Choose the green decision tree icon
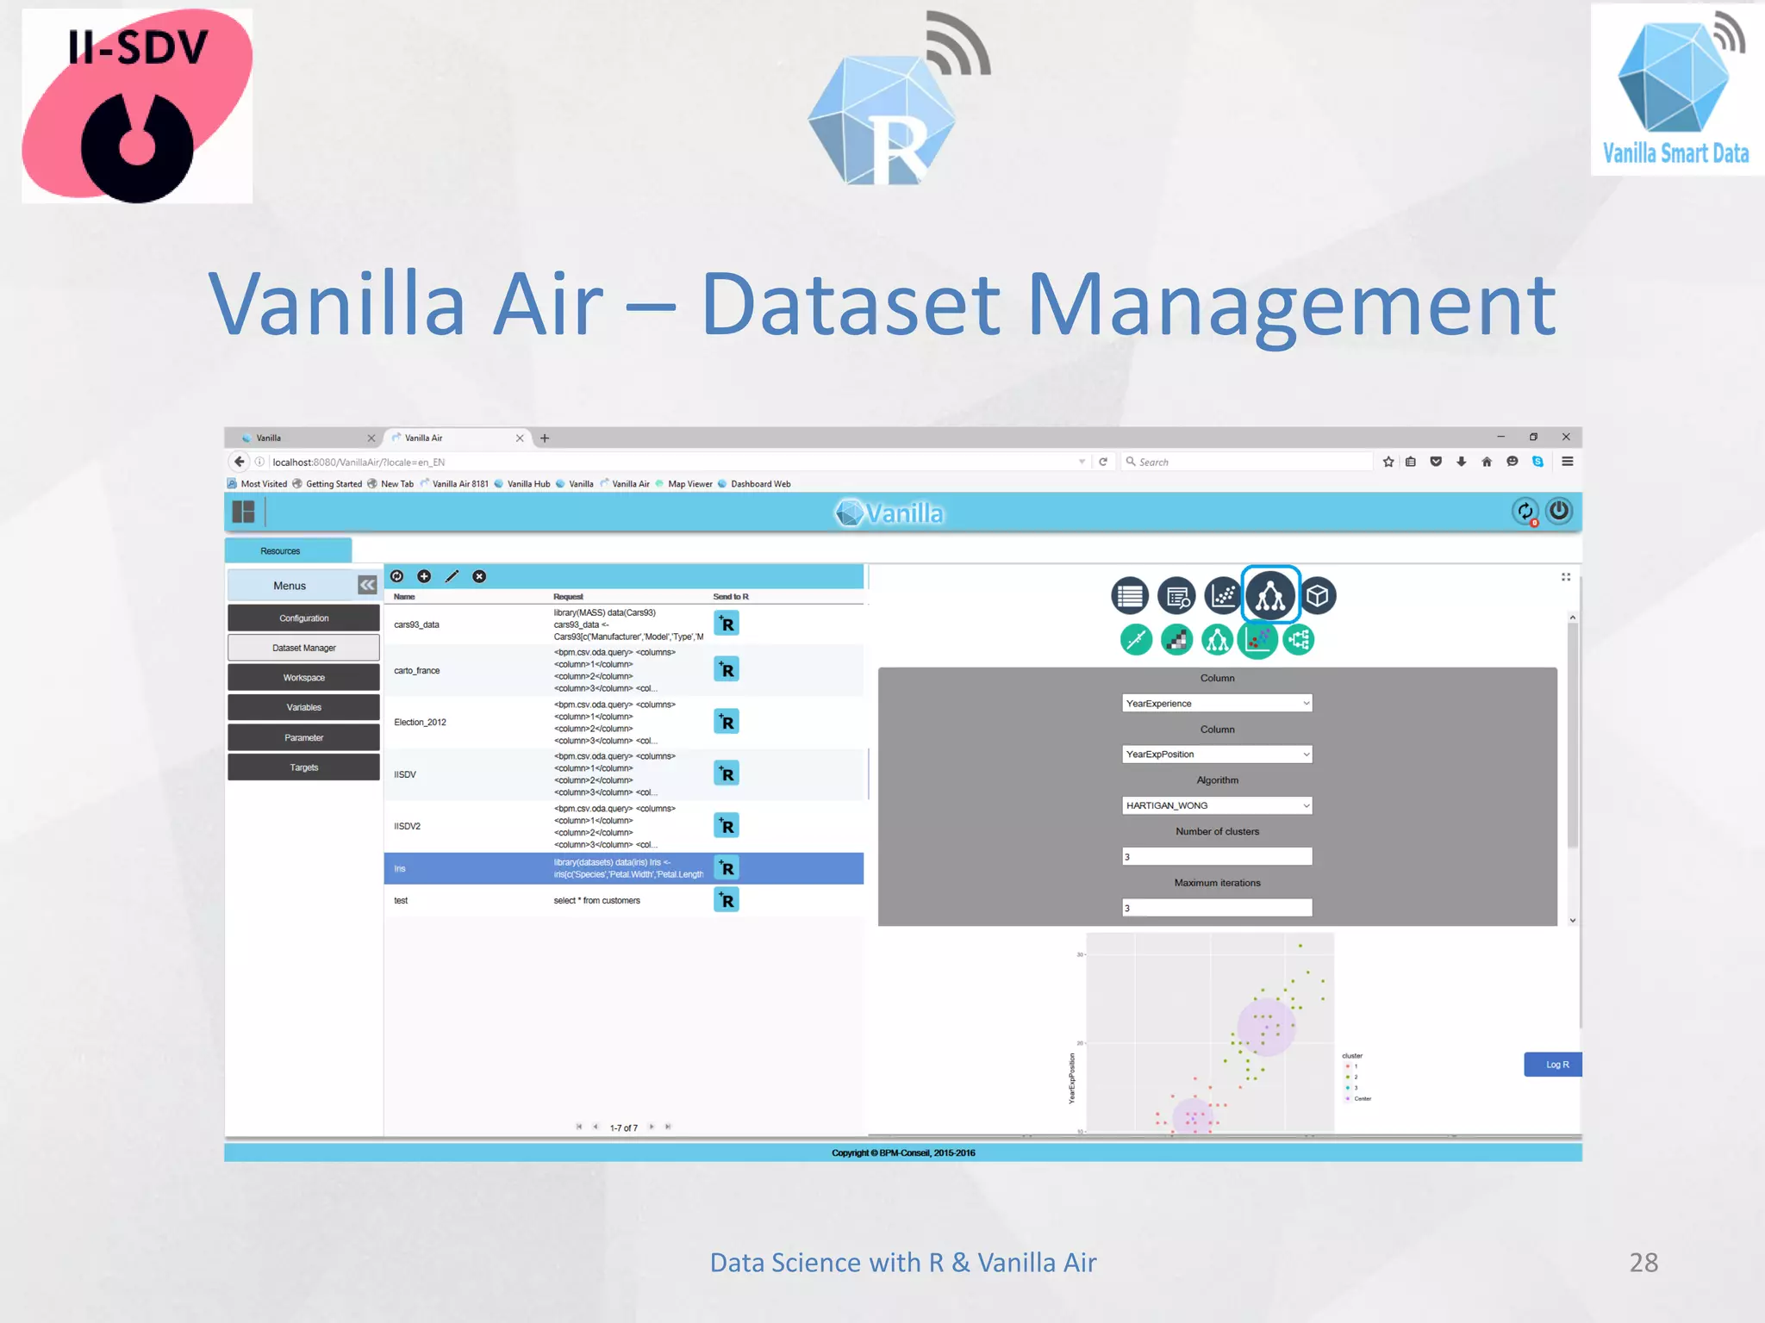The width and height of the screenshot is (1765, 1323). 1217,639
